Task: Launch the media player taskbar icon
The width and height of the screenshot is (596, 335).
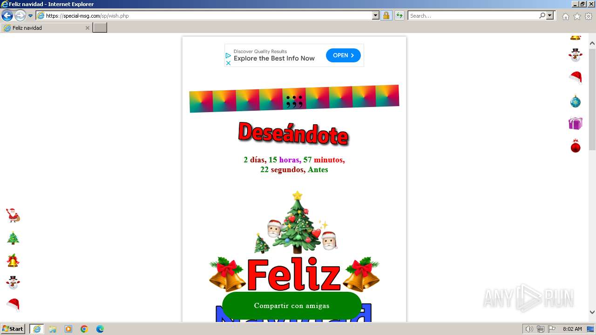Action: (x=68, y=329)
